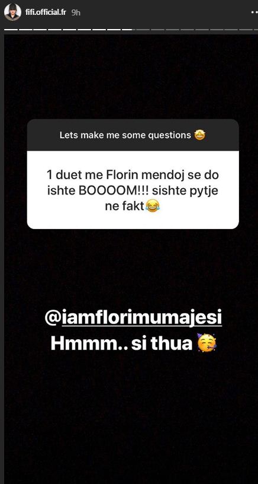The height and width of the screenshot is (484, 258).
Task: Skip to the first gray unplayed segment
Action: coord(144,29)
